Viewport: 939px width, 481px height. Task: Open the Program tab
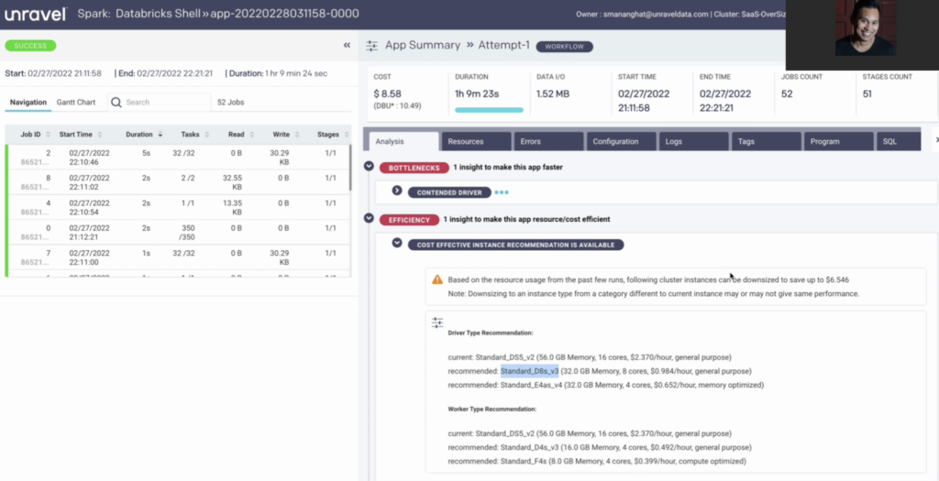tap(838, 141)
